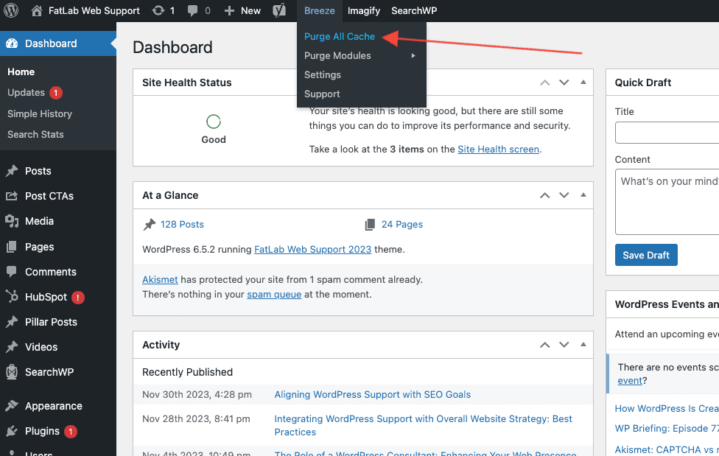Click the WordPress logo in the admin bar
The height and width of the screenshot is (456, 719).
(10, 10)
